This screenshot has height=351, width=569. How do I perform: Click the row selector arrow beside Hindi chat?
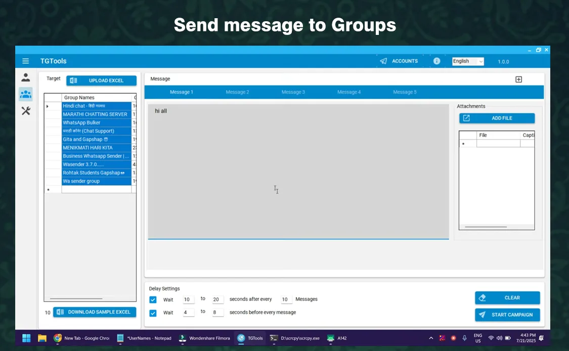(x=48, y=106)
